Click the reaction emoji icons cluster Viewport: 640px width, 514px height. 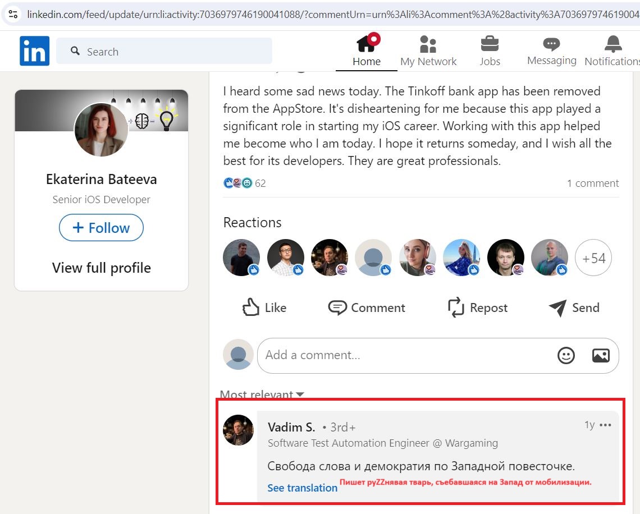pos(238,183)
